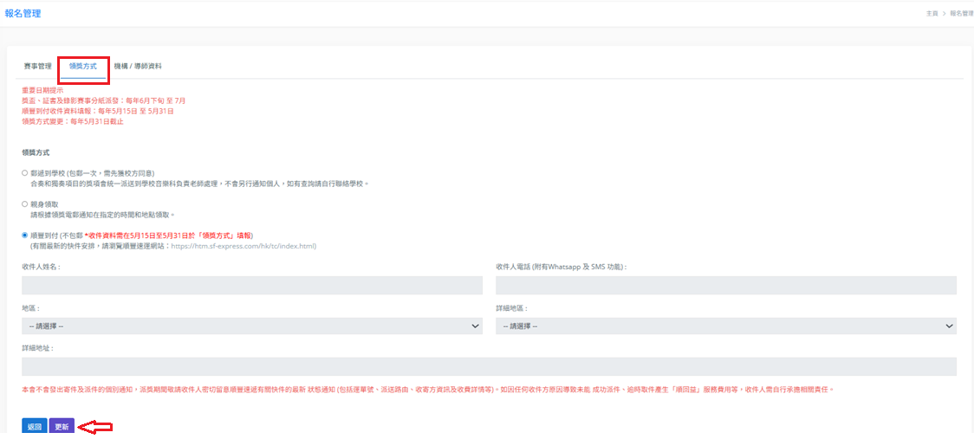Click the 報名管理 breadcrumb entry
Viewport: 974px width, 439px height.
961,13
